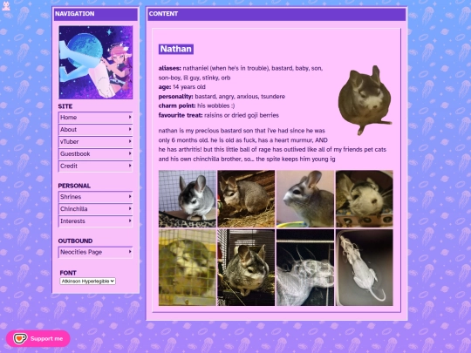471x353 pixels.
Task: Click the Nathan heading
Action: click(x=176, y=49)
